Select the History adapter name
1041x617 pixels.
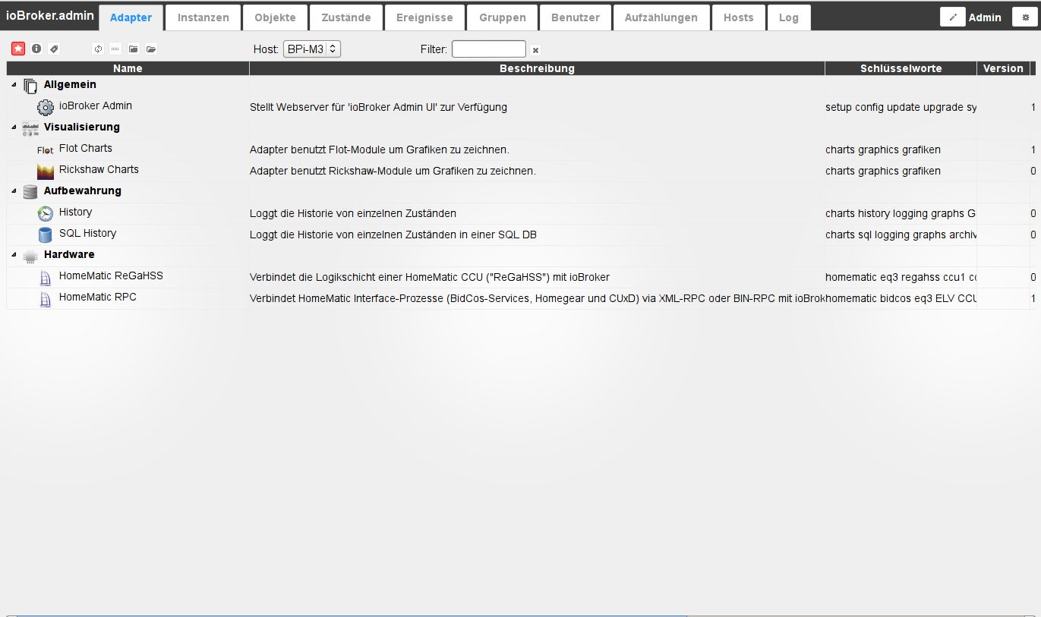pyautogui.click(x=75, y=212)
